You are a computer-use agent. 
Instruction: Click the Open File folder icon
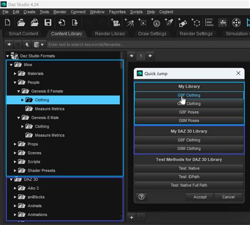tap(21, 23)
